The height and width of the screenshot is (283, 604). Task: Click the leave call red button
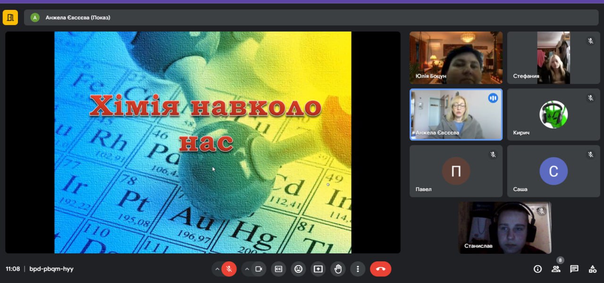coord(380,269)
